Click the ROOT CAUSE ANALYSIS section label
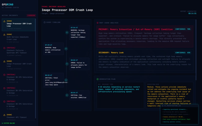The height and width of the screenshot is (126, 202). tap(109, 23)
